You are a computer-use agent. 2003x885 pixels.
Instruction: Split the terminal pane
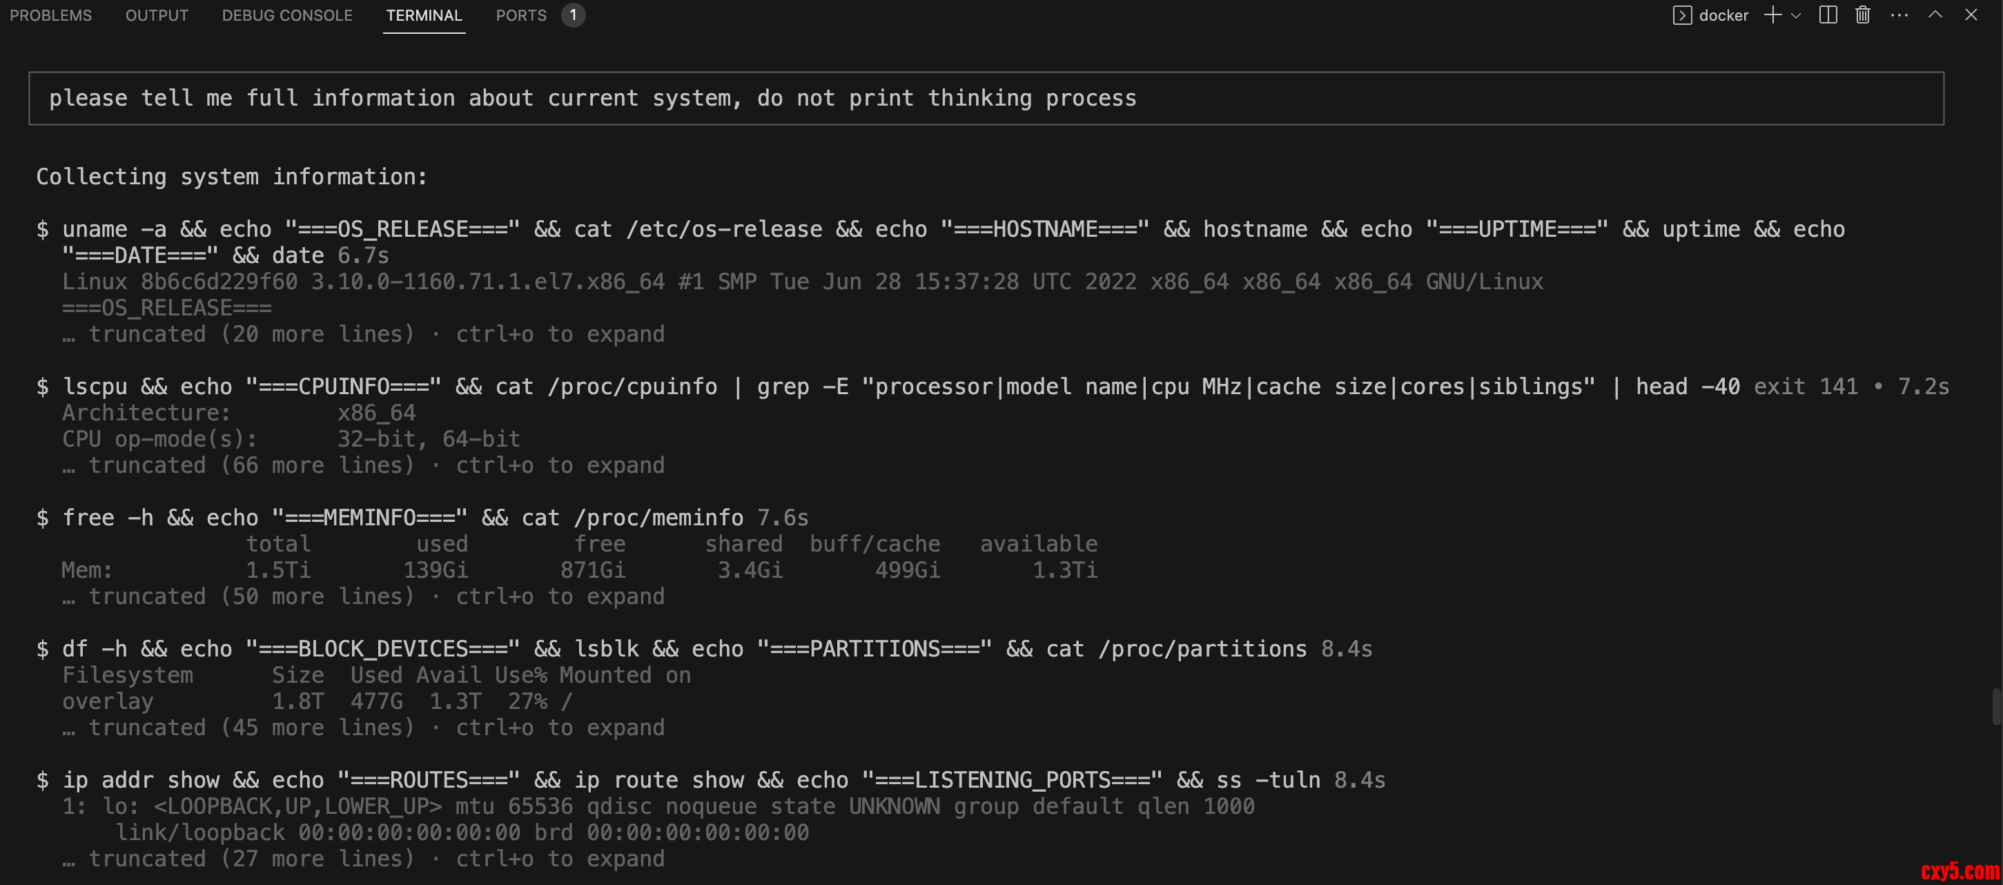[1828, 16]
